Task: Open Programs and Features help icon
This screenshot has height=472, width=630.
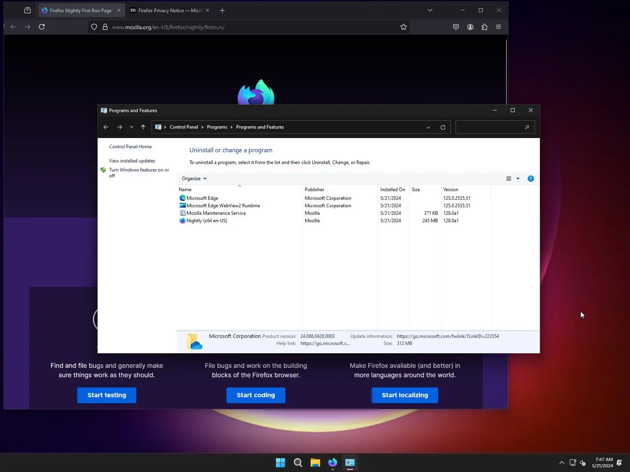Action: click(531, 179)
